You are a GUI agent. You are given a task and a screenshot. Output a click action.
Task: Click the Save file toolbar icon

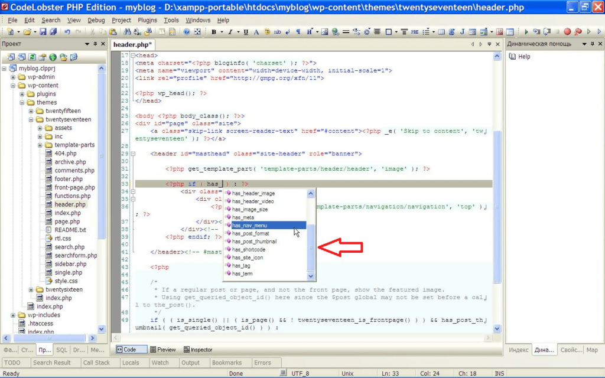(43, 32)
